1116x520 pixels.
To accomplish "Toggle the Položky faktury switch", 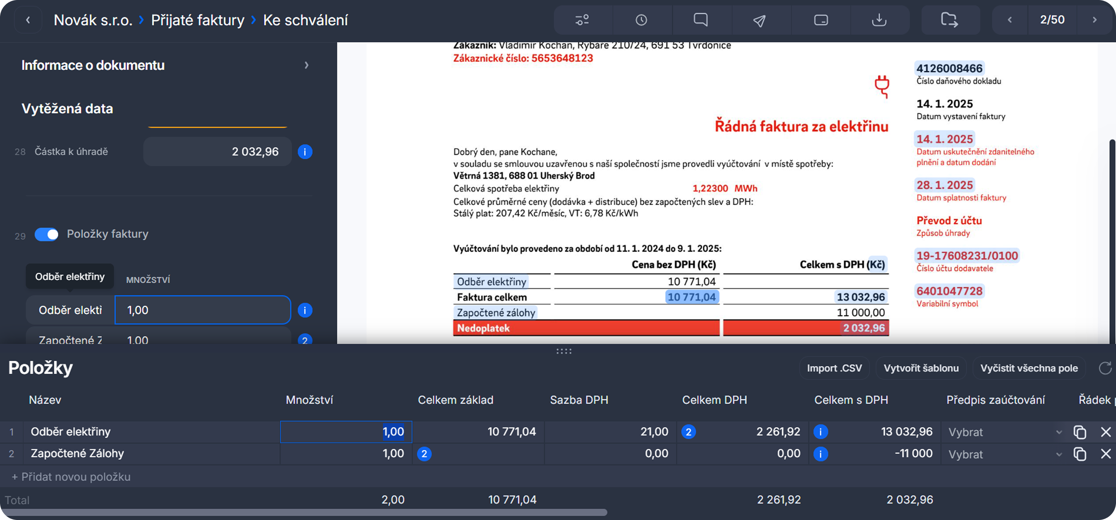I will [46, 234].
